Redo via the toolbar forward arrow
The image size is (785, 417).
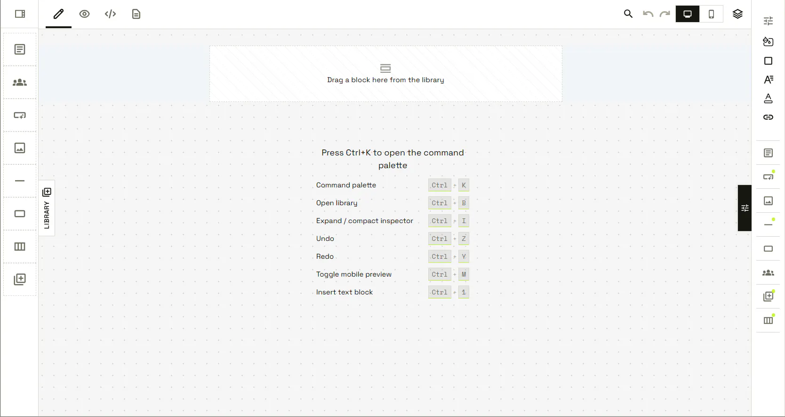(665, 14)
